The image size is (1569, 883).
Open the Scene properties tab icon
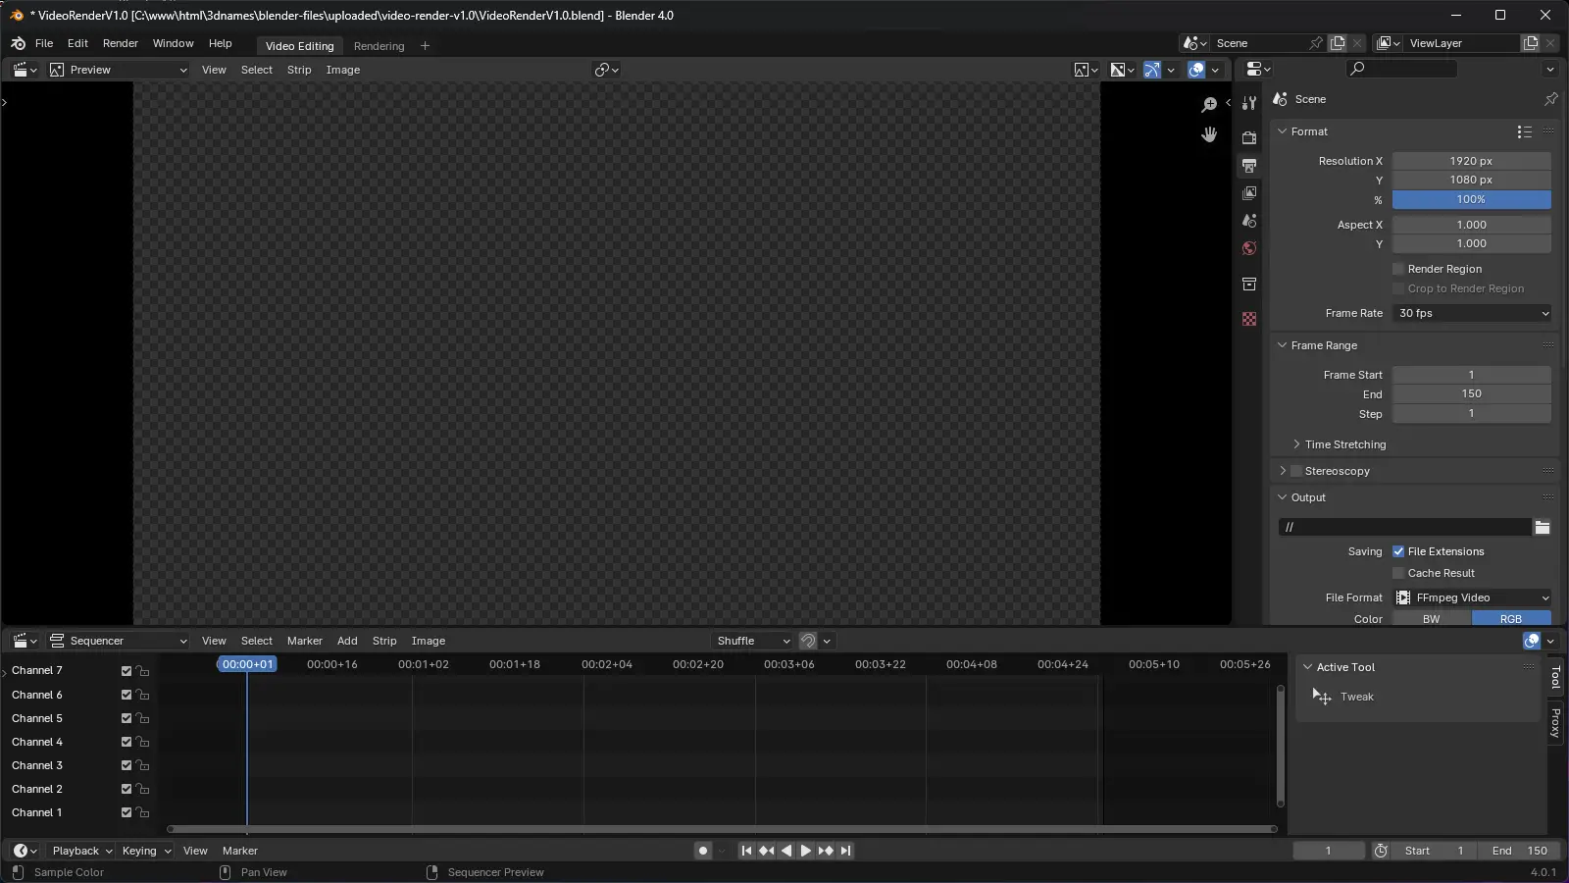coord(1249,221)
